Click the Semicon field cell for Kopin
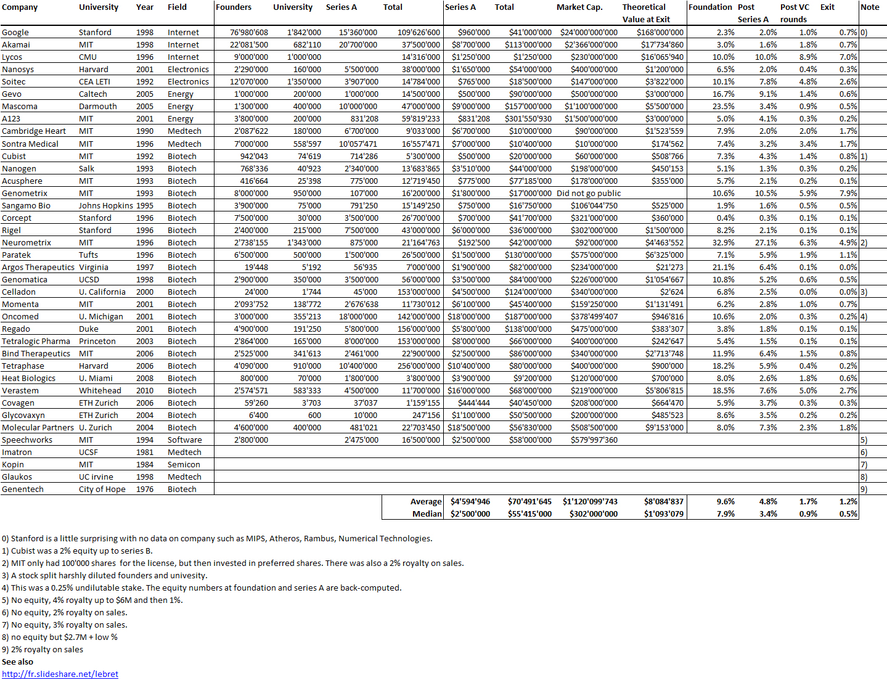 pyautogui.click(x=184, y=464)
